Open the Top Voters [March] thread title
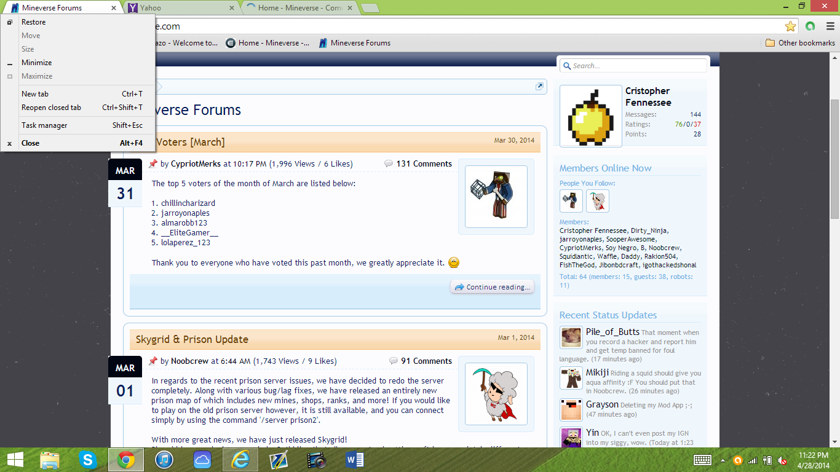Viewport: 840px width, 472px height. [x=190, y=142]
